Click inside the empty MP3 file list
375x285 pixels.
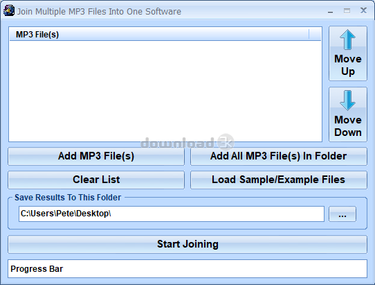point(165,91)
